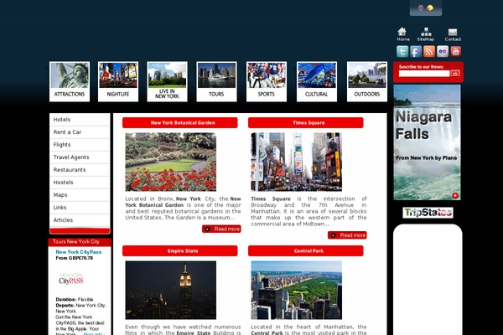Open the SiteMap icon
Viewport: 503px width, 335px height.
(426, 32)
